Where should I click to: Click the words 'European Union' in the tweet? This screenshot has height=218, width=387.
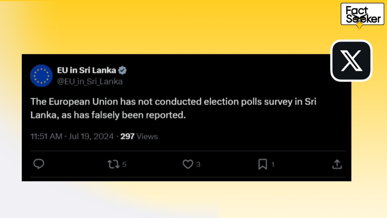tap(83, 102)
